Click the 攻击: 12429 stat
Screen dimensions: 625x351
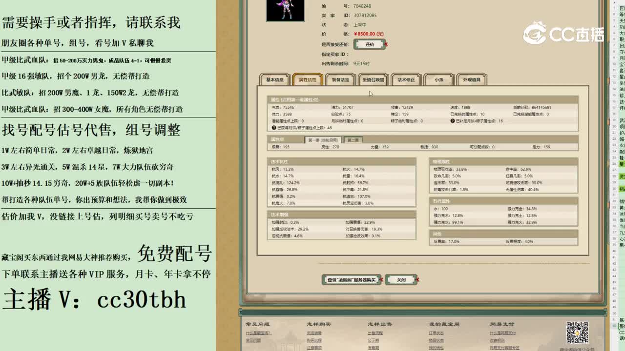pyautogui.click(x=402, y=107)
